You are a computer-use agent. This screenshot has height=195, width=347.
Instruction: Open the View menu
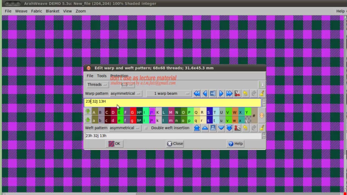68,11
